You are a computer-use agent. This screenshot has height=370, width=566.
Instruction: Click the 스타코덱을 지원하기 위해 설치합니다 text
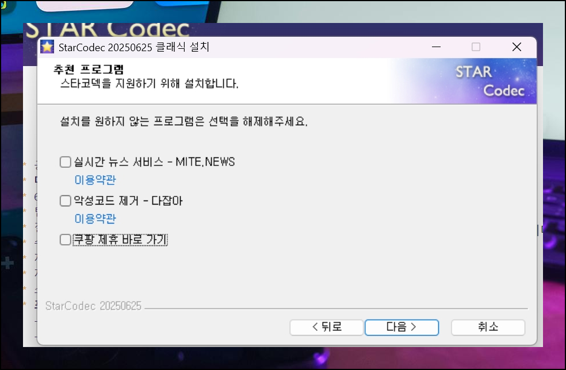point(149,84)
